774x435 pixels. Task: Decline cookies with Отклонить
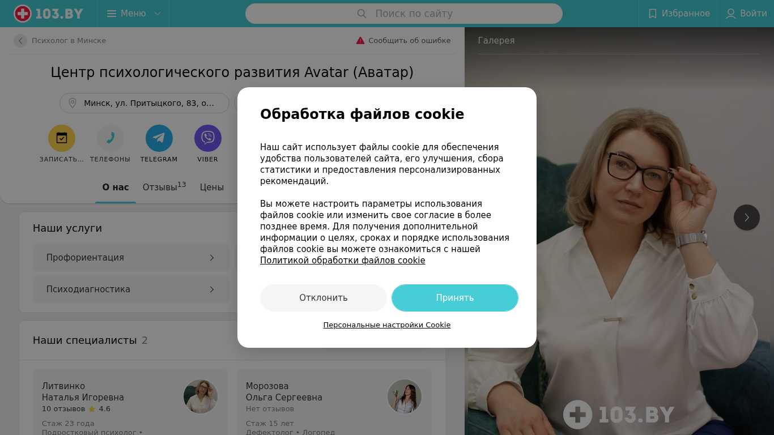click(324, 298)
